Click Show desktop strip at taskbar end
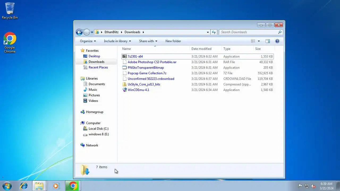 point(338,186)
